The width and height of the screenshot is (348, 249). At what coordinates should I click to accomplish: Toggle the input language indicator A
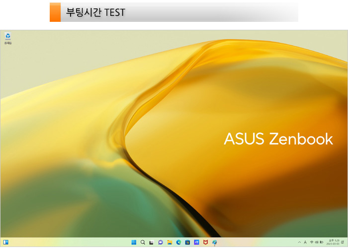[305, 243]
